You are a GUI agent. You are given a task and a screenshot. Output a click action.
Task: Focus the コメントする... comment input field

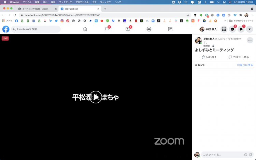click(223, 155)
